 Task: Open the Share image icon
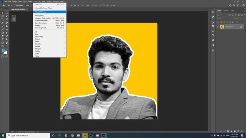click(x=243, y=5)
